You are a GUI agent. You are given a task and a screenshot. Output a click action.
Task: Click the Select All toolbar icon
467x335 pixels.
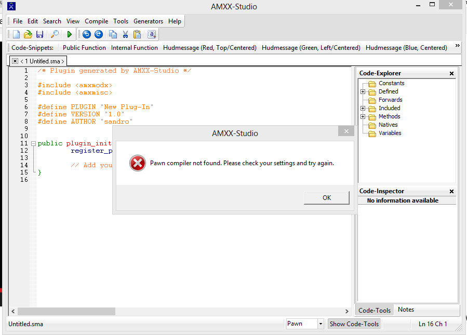click(x=152, y=35)
